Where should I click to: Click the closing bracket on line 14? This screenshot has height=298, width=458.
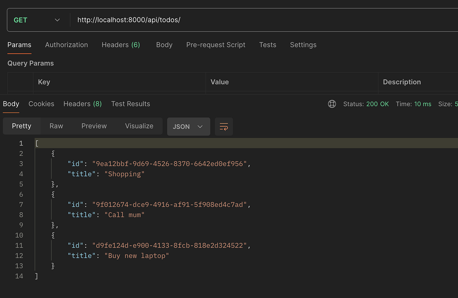(36, 276)
